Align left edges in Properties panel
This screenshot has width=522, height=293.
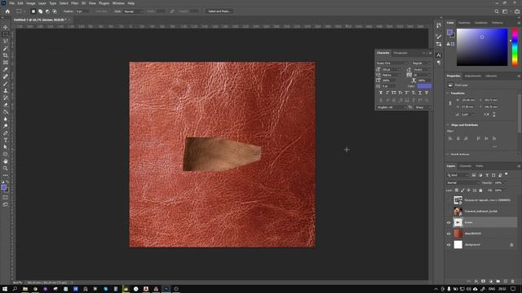(x=450, y=138)
